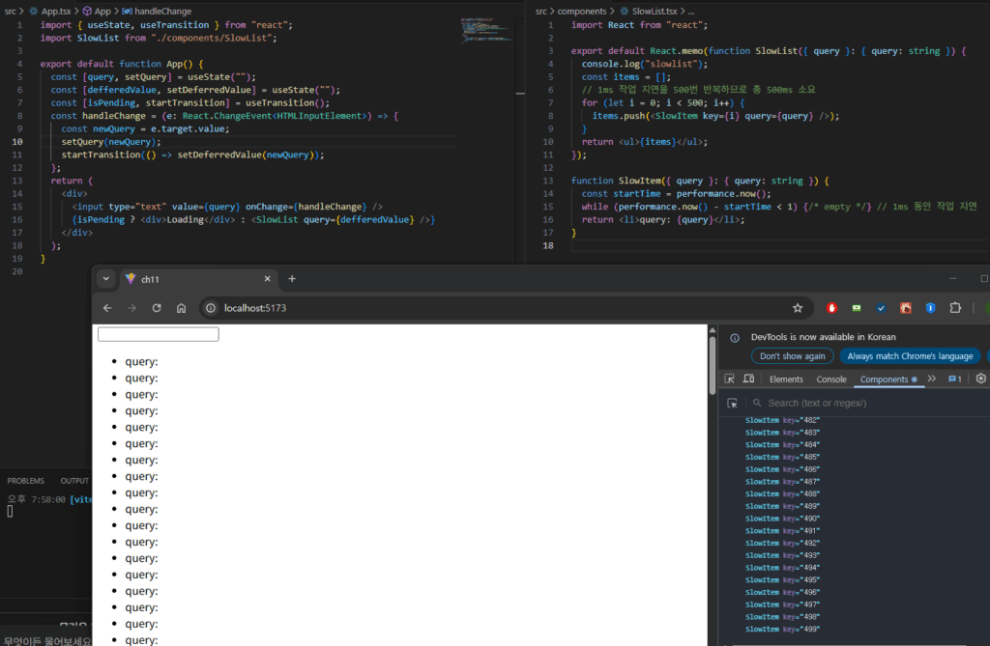Click React select-element picker beside search
This screenshot has height=646, width=990.
click(733, 403)
